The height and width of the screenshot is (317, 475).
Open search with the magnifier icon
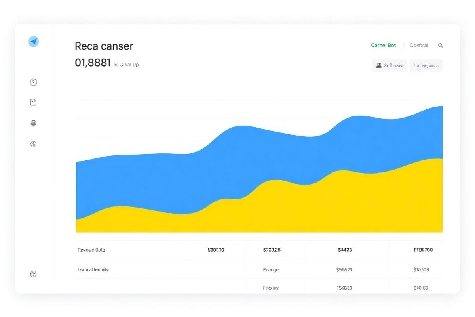(x=440, y=45)
